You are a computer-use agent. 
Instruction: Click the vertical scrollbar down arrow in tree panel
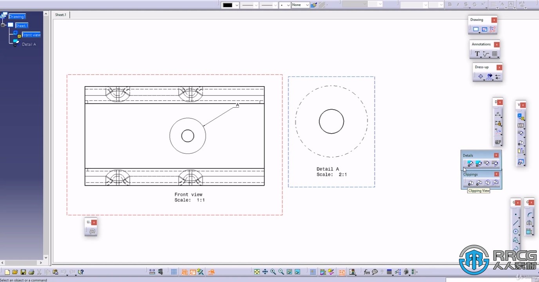point(46,258)
